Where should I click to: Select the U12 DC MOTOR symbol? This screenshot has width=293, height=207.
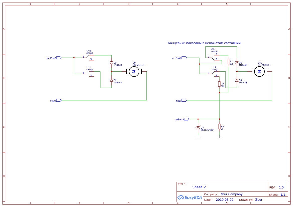click(259, 71)
